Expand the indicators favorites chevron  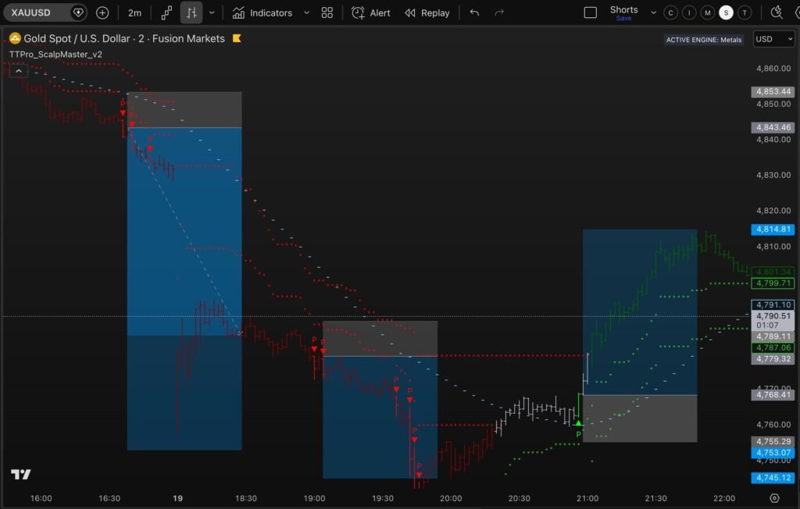click(306, 12)
